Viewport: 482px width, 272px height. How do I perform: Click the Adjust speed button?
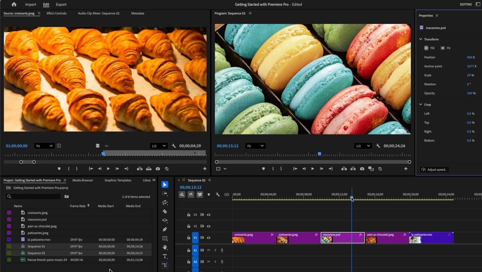click(x=435, y=169)
